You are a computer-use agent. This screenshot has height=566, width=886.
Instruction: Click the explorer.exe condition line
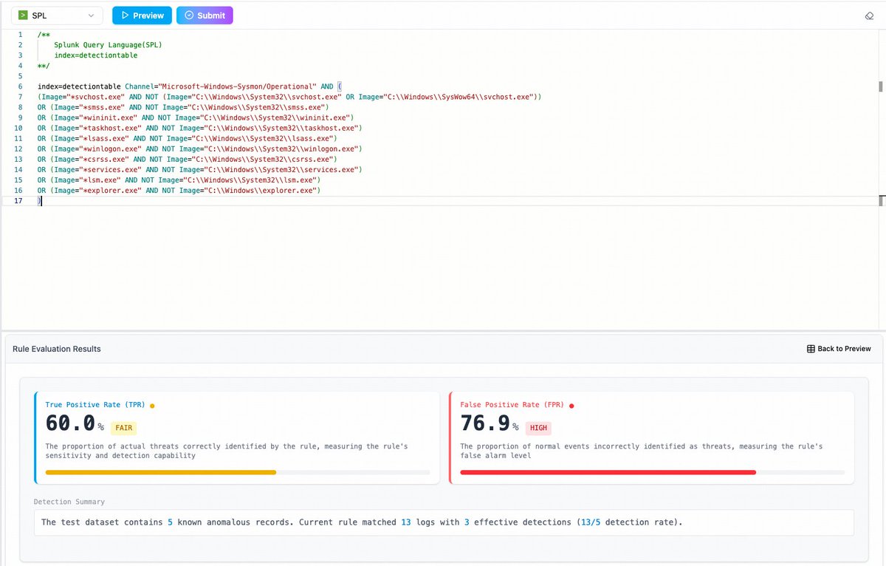179,190
